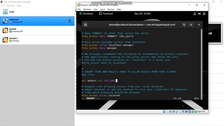Image resolution: width=224 pixels, height=126 pixels.
Task: Maximize the Rocky9 1 VM window
Action: 197,5
